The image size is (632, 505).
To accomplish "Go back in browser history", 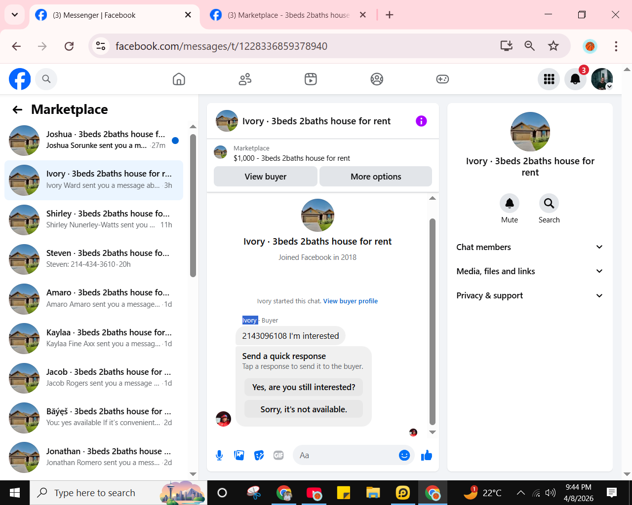I will 16,46.
